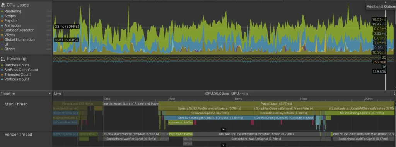Click the 33ms (30FPS) chart label
The width and height of the screenshot is (396, 147).
point(67,26)
